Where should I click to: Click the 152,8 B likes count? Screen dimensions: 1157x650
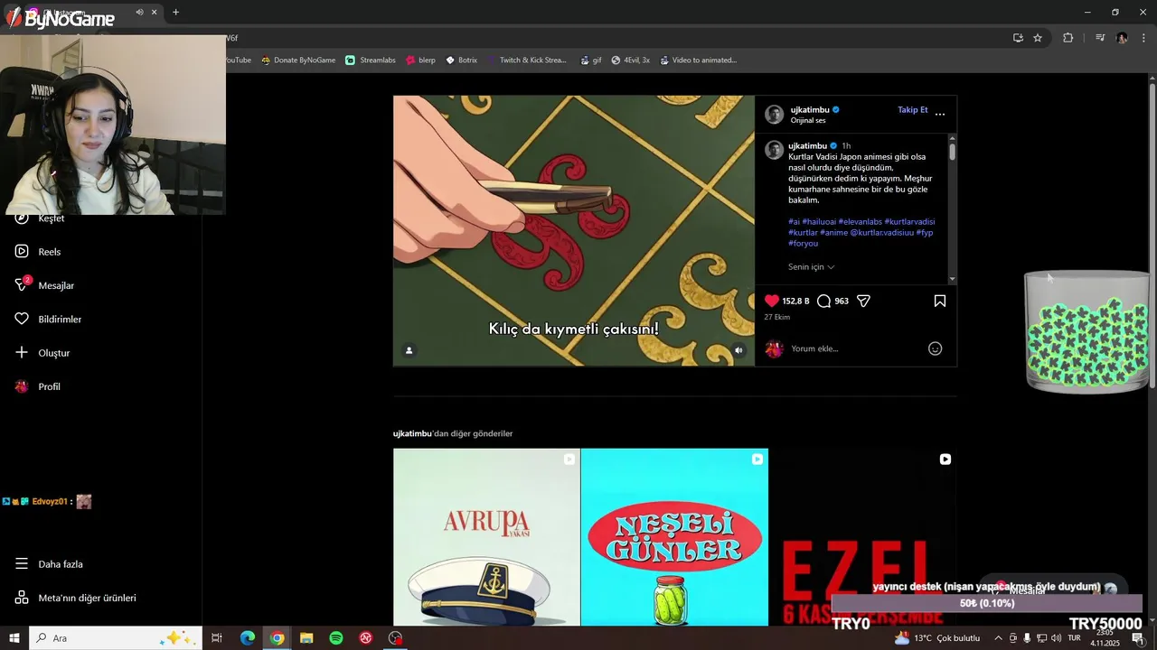pyautogui.click(x=795, y=301)
